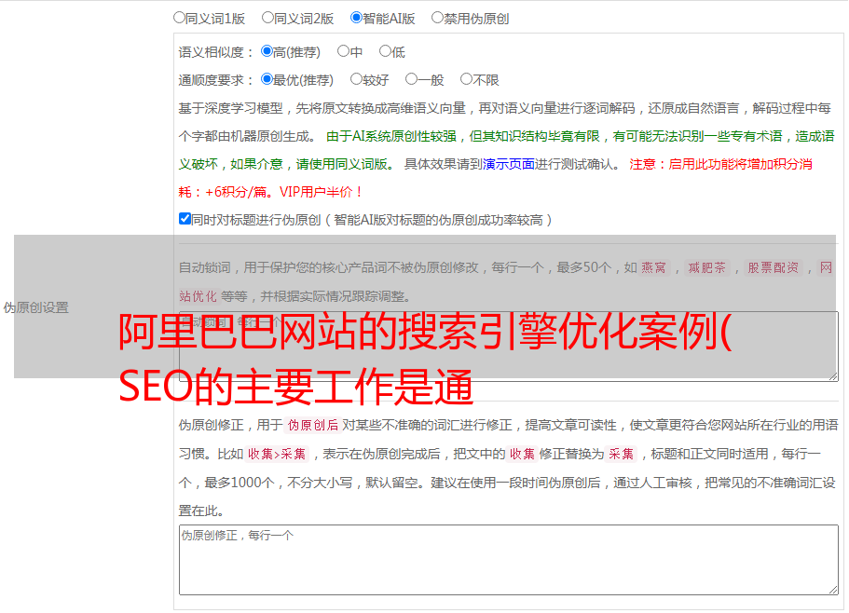Click the 收集>采集 example tag
Viewport: 849px width, 613px height.
(x=277, y=454)
